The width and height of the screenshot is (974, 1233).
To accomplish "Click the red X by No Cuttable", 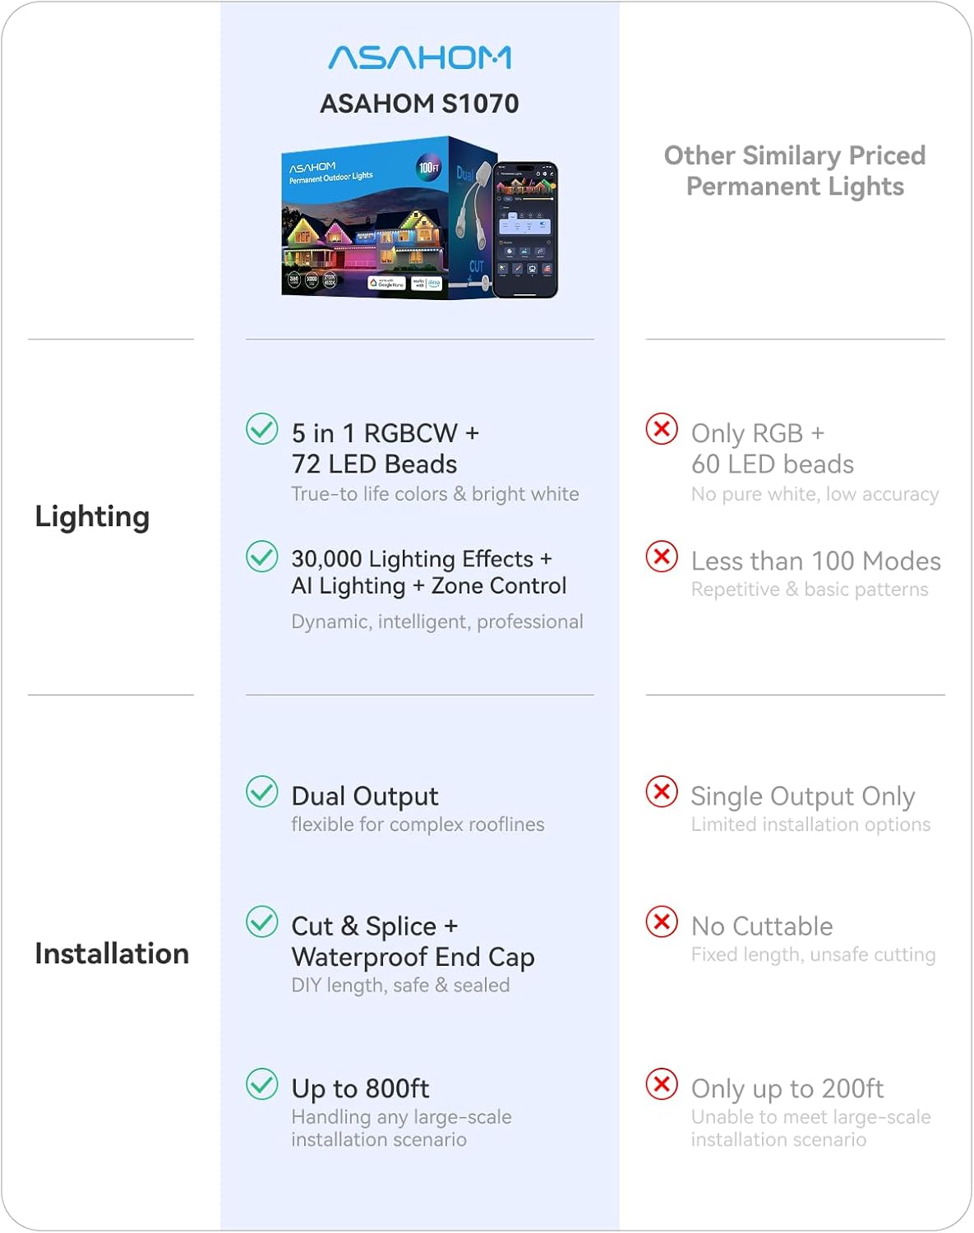I will [662, 921].
